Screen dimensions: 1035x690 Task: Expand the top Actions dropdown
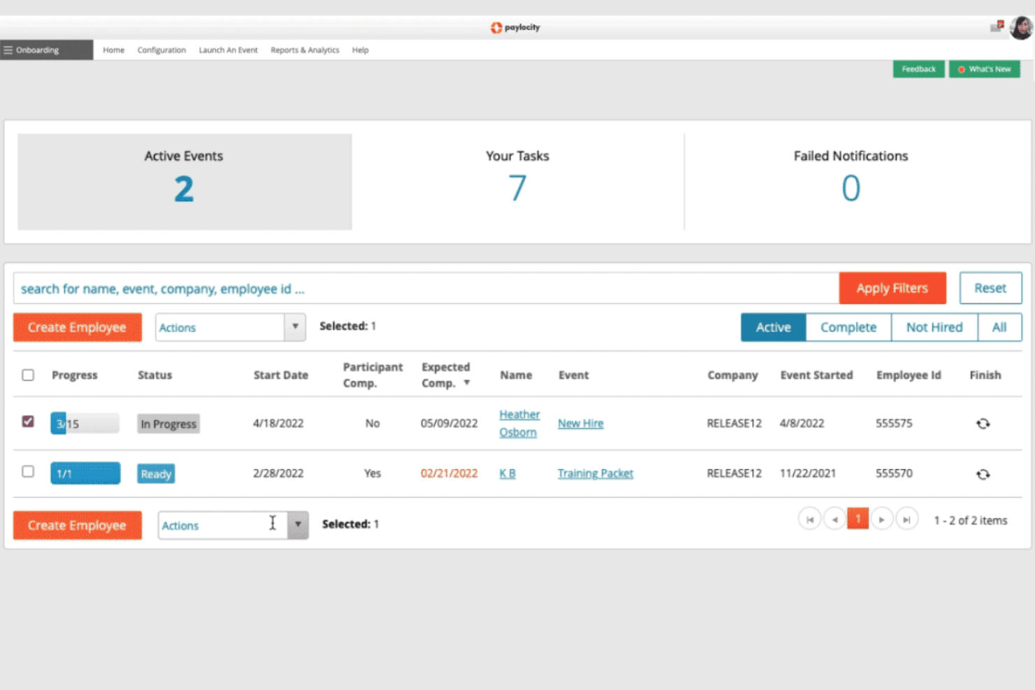295,326
